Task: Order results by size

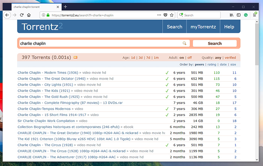Action: coord(233,65)
